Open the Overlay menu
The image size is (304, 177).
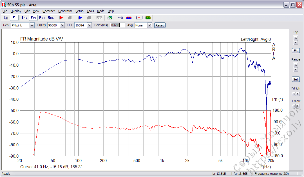(x=16, y=11)
